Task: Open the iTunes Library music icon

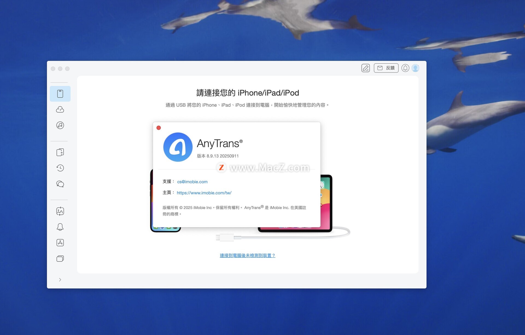Action: 60,125
